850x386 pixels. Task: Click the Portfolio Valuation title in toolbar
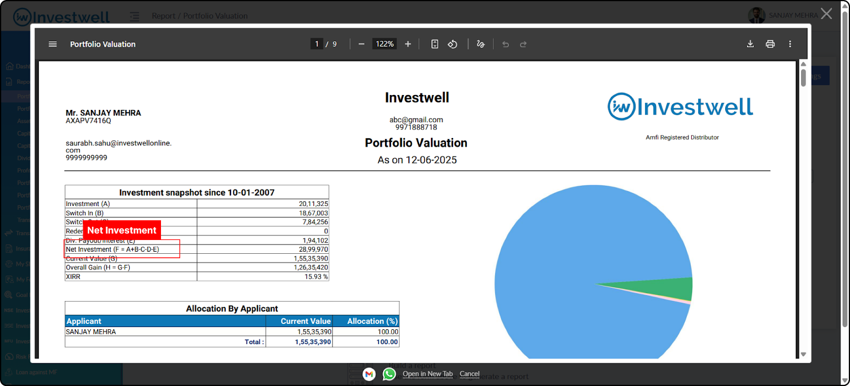tap(103, 44)
